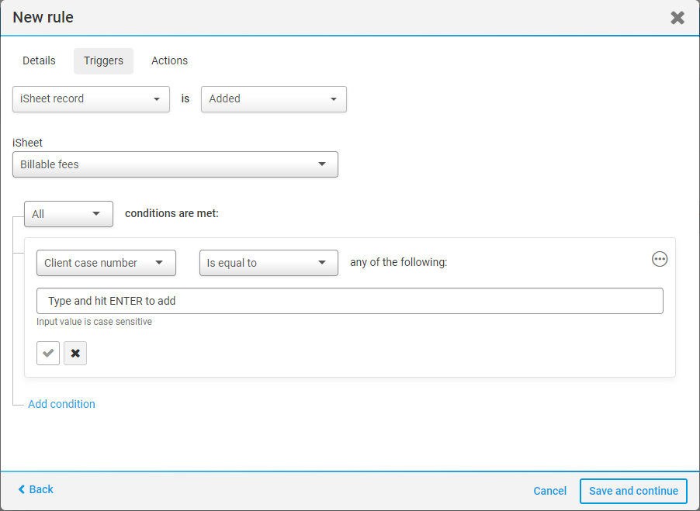Screen dimensions: 700x511
Task: Open the iSheet record trigger dropdown
Action: [91, 99]
